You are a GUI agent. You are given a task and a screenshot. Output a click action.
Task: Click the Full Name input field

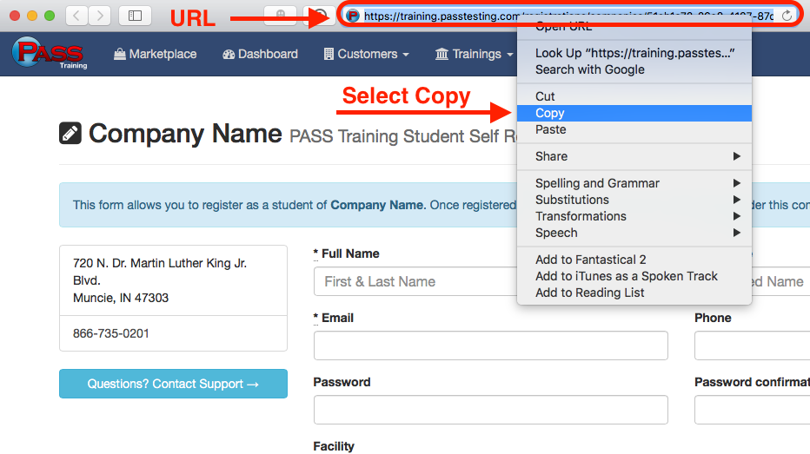tap(415, 281)
